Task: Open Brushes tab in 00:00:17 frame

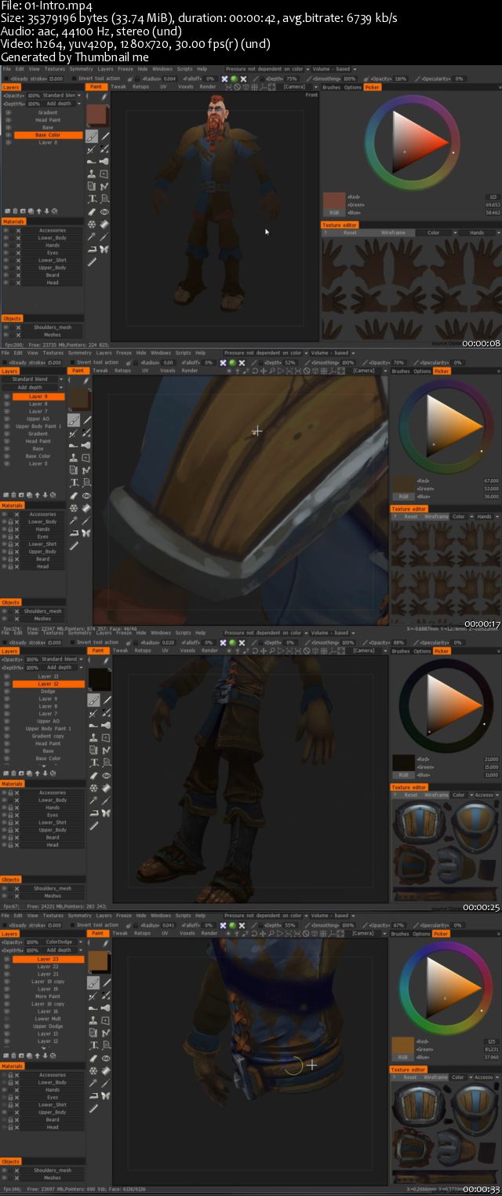Action: tap(400, 371)
